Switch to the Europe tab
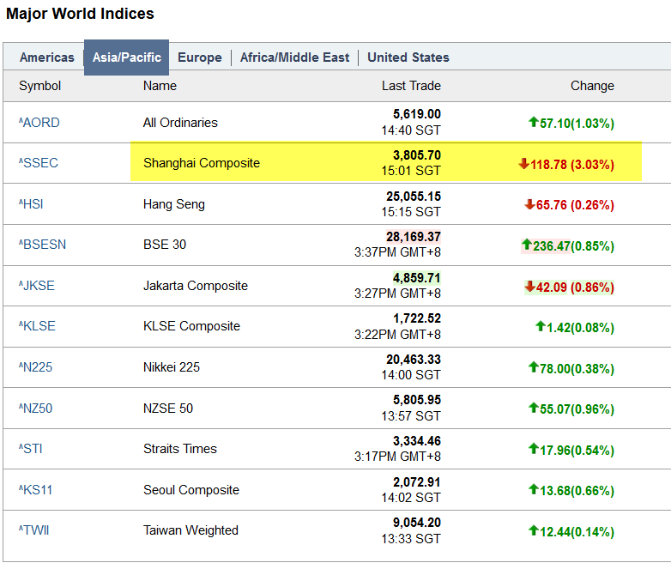This screenshot has width=671, height=569. point(199,58)
